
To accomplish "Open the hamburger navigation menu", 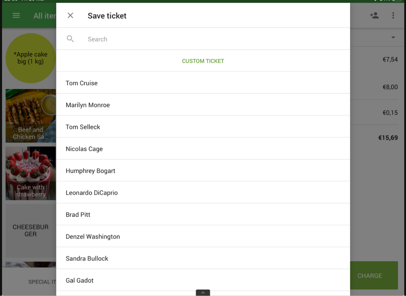I will click(16, 16).
